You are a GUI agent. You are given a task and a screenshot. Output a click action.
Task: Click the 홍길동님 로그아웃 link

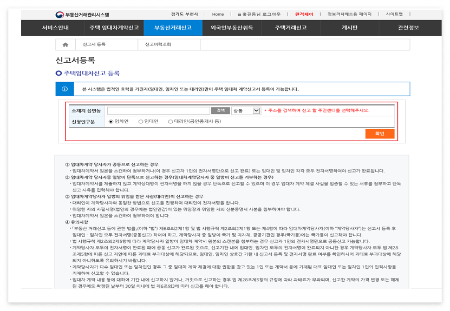tap(259, 14)
